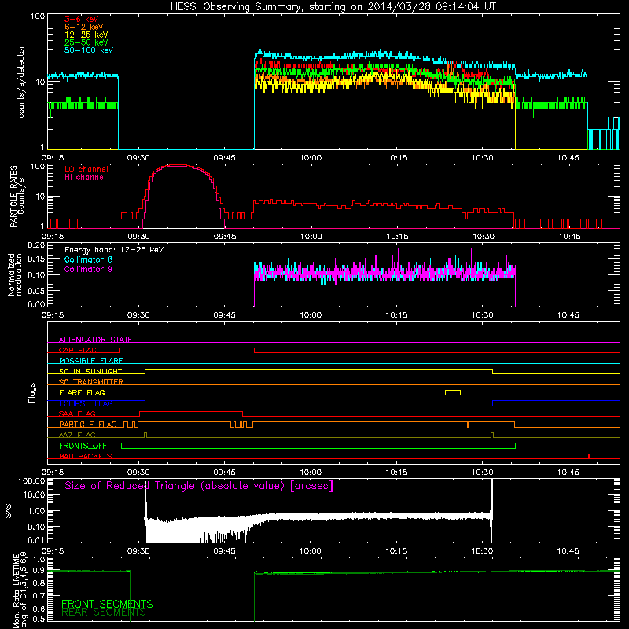629x629 pixels.
Task: Click the '10:15' time label under the modulation panel
Action: click(396, 315)
